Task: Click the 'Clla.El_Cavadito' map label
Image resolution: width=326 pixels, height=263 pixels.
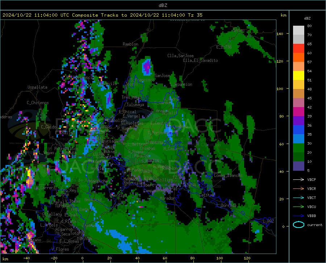Action: 200,60
